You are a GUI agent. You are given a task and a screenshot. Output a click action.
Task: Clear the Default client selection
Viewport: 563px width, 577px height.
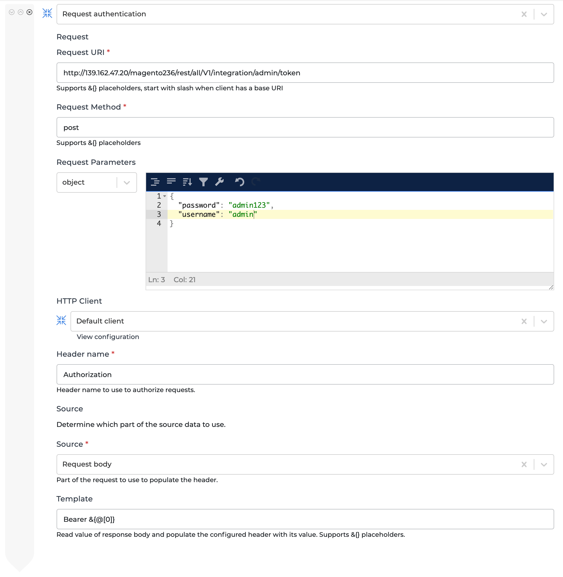tap(524, 321)
